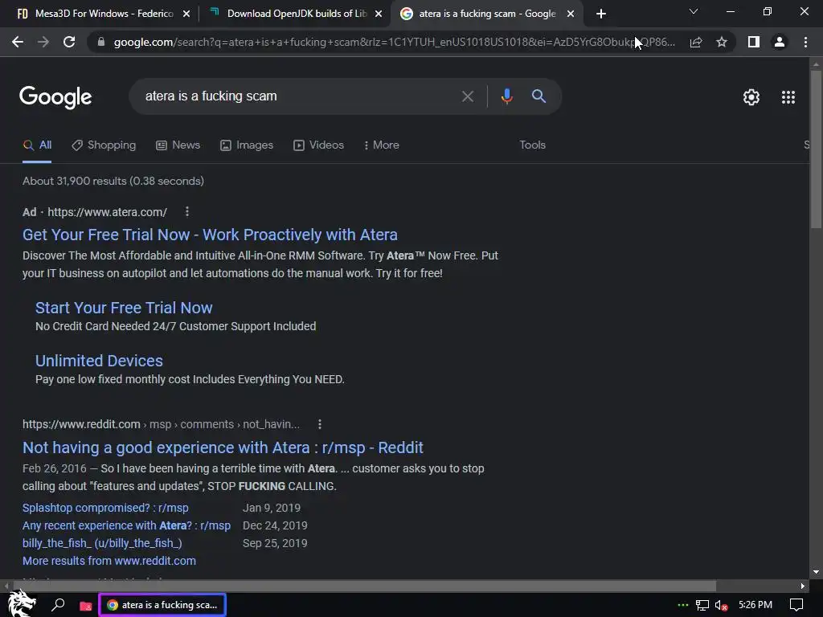
Task: Open Get Your Free Trial Now ad
Action: pos(210,235)
